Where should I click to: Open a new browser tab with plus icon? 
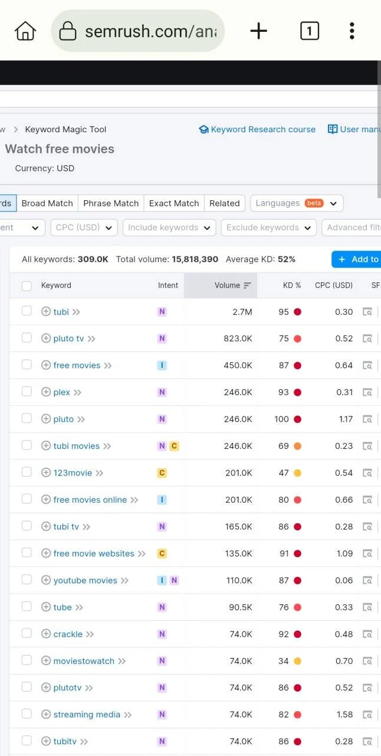258,31
